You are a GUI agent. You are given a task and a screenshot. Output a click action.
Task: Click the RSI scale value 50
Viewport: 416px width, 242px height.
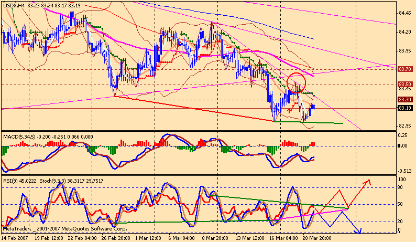tap(400, 204)
